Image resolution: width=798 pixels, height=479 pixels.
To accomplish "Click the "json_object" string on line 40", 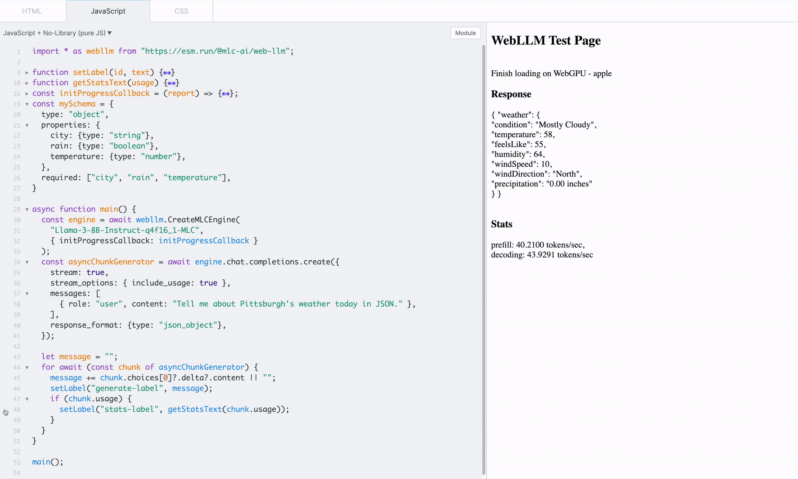I will coord(188,325).
